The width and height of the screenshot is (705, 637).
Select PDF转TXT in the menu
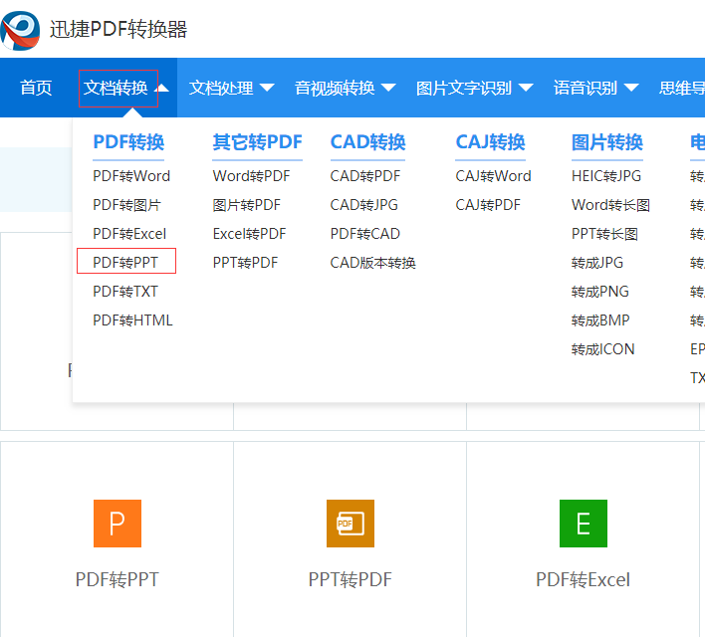[125, 292]
